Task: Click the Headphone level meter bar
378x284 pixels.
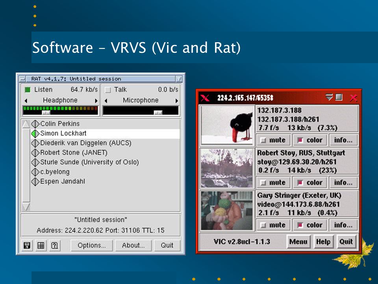Action: [x=60, y=108]
